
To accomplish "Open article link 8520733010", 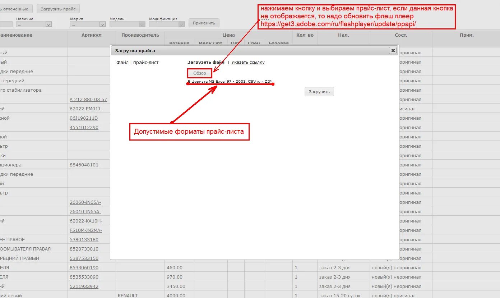I will coord(84,249).
